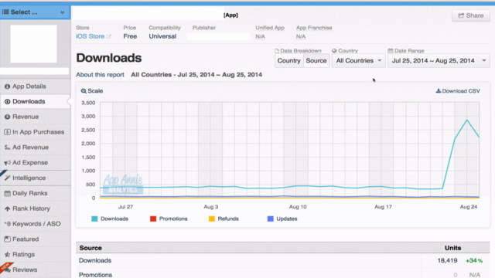The height and width of the screenshot is (278, 495).
Task: Click the Source column header
Action: coord(90,248)
